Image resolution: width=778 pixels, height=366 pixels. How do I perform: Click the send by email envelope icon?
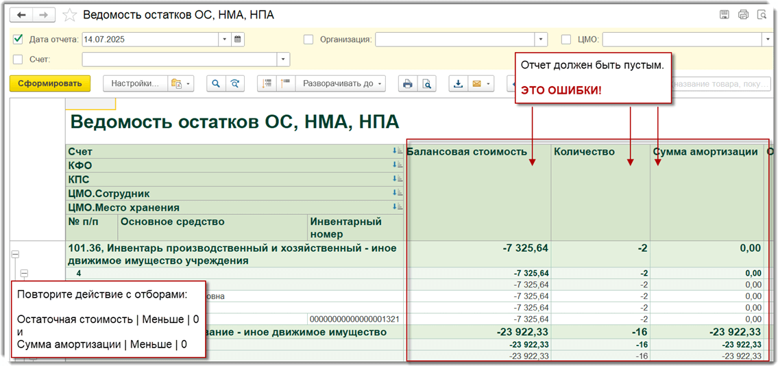(476, 83)
